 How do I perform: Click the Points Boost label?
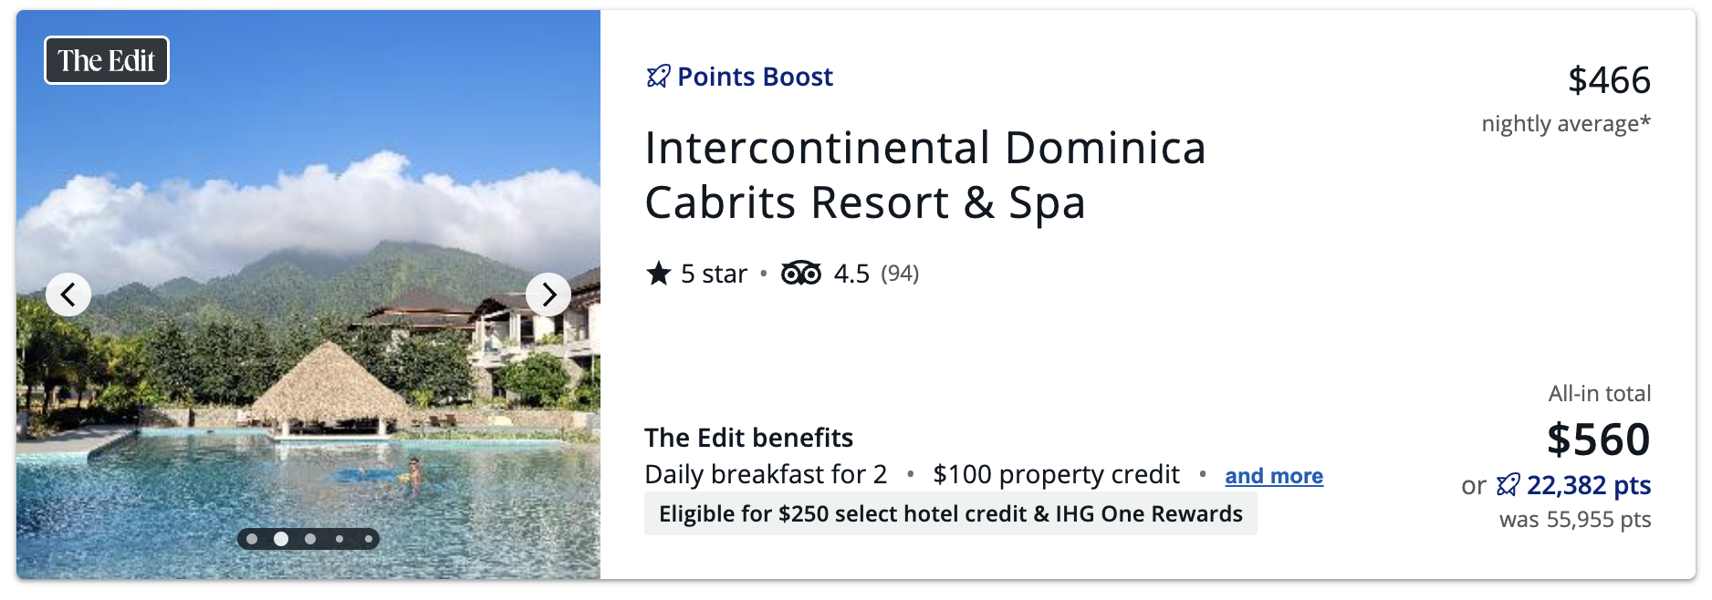(x=755, y=77)
